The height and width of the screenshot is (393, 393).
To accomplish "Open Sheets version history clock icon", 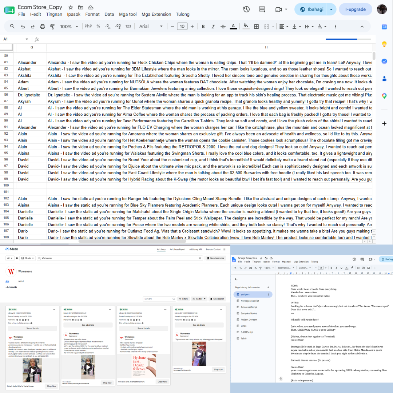I will [246, 9].
